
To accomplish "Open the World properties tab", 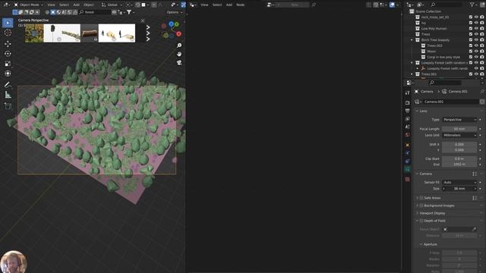I will 407,135.
